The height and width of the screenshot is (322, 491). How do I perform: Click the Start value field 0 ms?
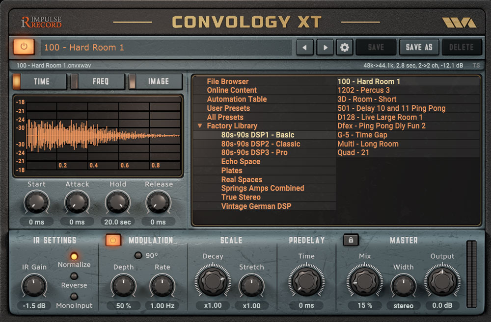(x=36, y=222)
